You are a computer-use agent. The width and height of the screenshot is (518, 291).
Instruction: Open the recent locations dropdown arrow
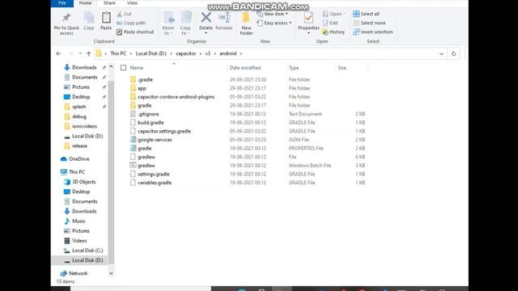point(80,53)
